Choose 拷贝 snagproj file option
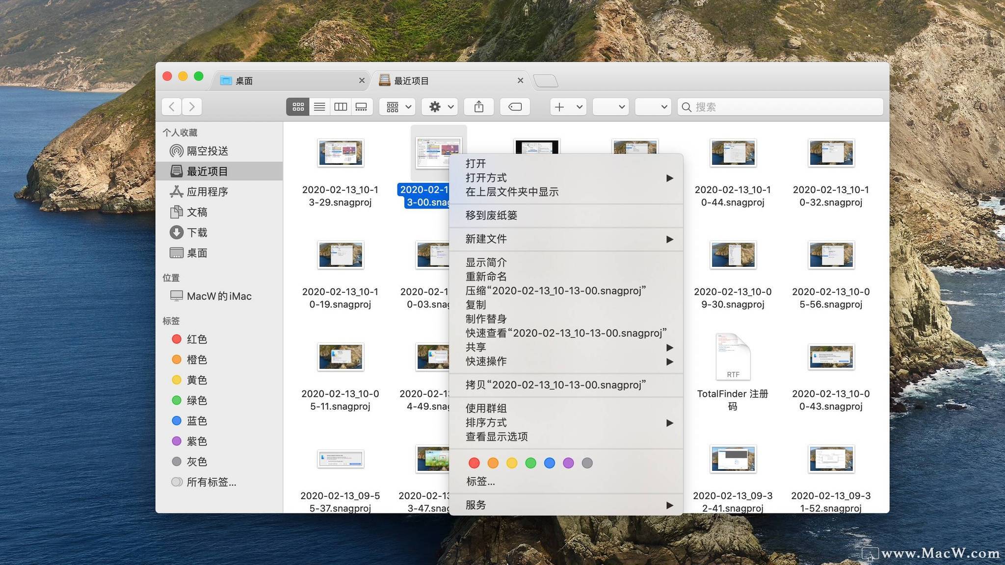 click(x=566, y=385)
